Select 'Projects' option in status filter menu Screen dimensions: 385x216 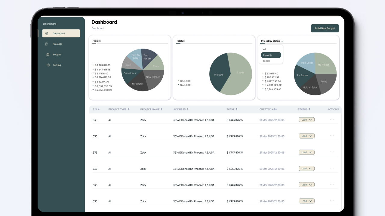(x=271, y=55)
